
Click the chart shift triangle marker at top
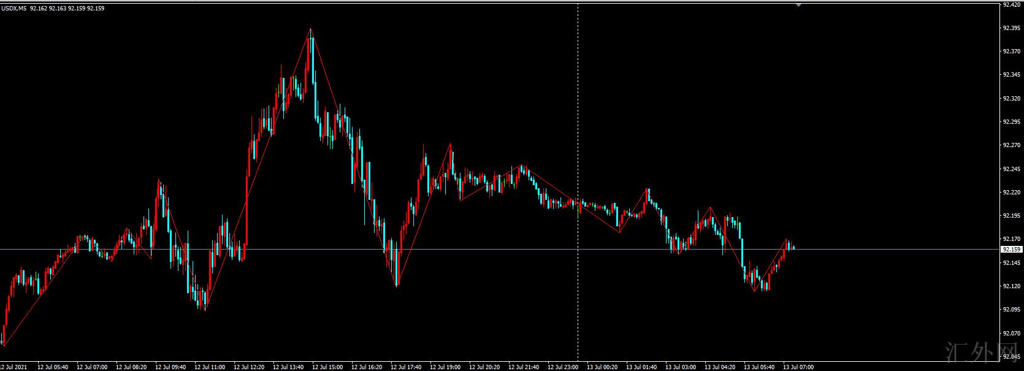click(x=798, y=4)
